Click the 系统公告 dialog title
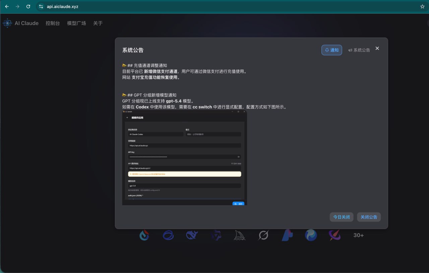Image resolution: width=429 pixels, height=273 pixels. click(x=133, y=50)
